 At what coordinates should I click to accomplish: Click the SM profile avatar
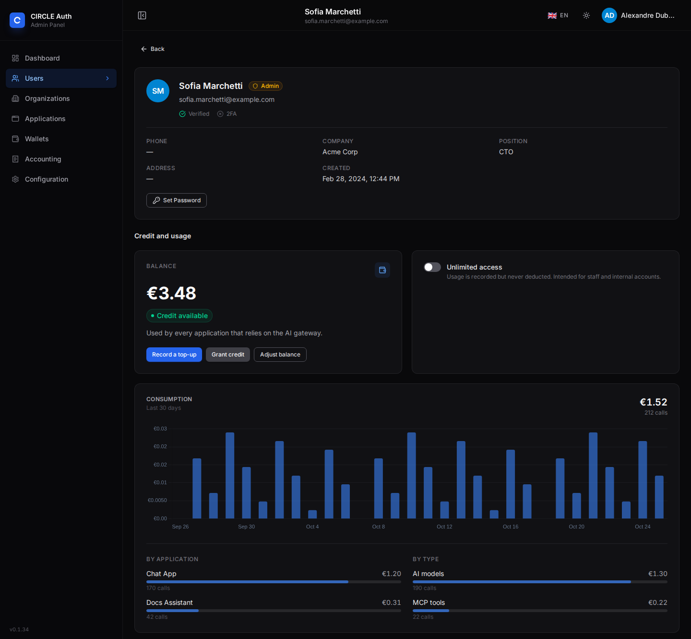[158, 91]
